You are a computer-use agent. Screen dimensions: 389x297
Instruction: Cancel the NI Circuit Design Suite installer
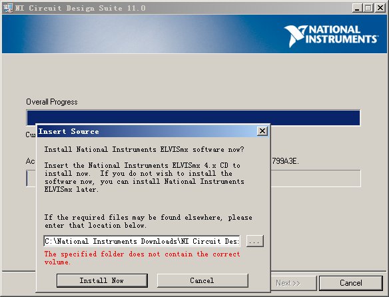(x=351, y=283)
